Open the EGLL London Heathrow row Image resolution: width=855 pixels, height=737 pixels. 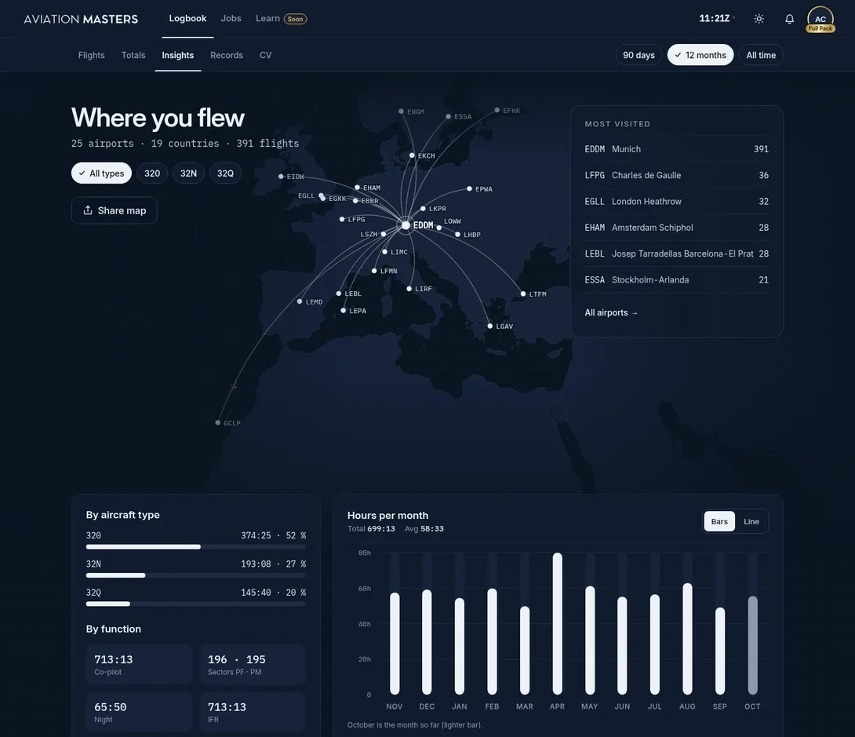677,201
